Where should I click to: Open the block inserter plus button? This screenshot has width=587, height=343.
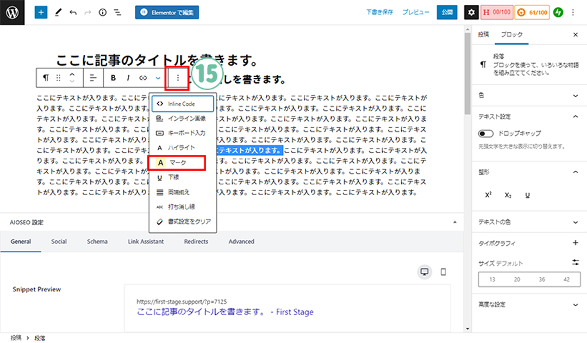[41, 12]
